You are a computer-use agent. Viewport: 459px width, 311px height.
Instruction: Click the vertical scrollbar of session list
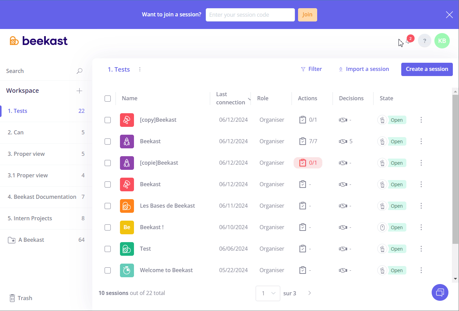(x=455, y=169)
